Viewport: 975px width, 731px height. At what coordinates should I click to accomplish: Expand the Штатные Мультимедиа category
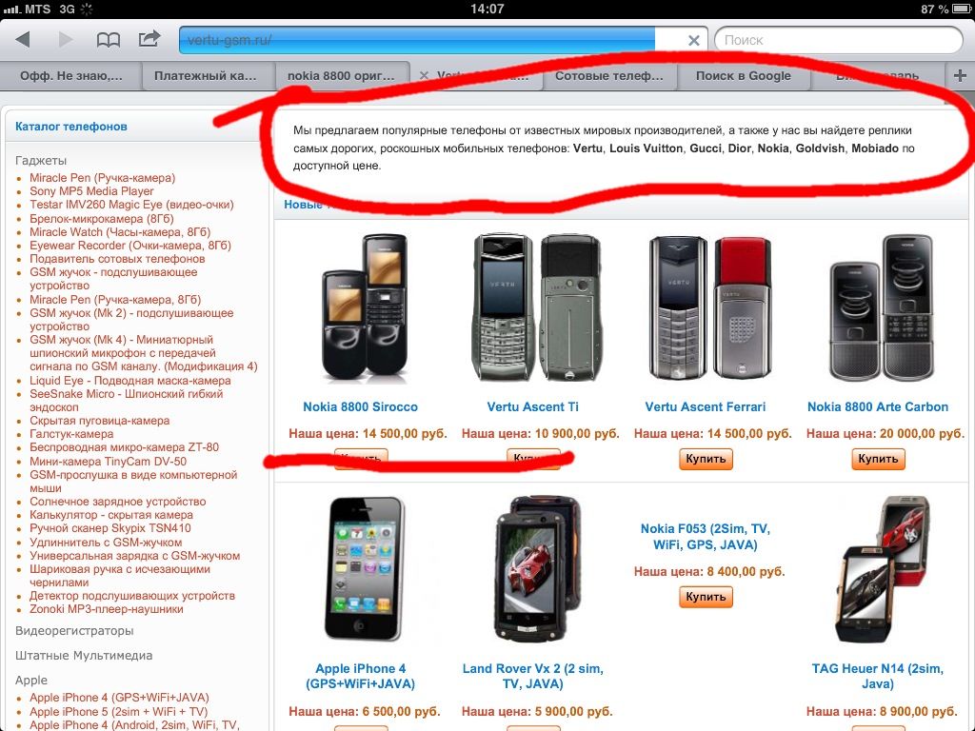tap(84, 656)
